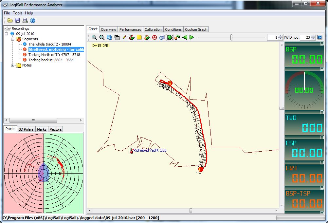Select Tacking North of TI segment
Screen dimensions: 328x223
tap(54, 55)
